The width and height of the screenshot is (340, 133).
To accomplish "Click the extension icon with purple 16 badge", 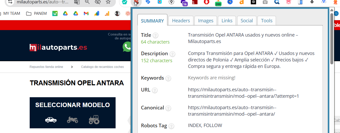I will coord(184,3).
